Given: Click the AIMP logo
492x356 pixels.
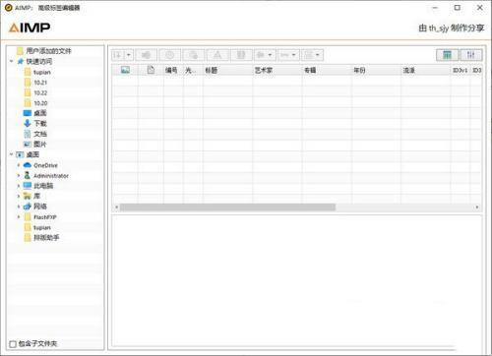Looking at the screenshot, I should click(30, 28).
